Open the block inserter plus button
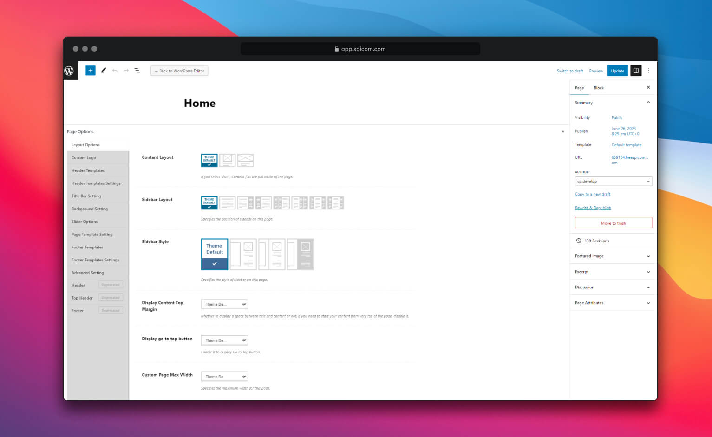The width and height of the screenshot is (712, 437). [91, 71]
